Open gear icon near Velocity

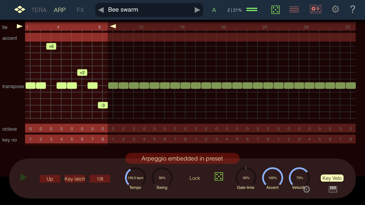(x=307, y=189)
